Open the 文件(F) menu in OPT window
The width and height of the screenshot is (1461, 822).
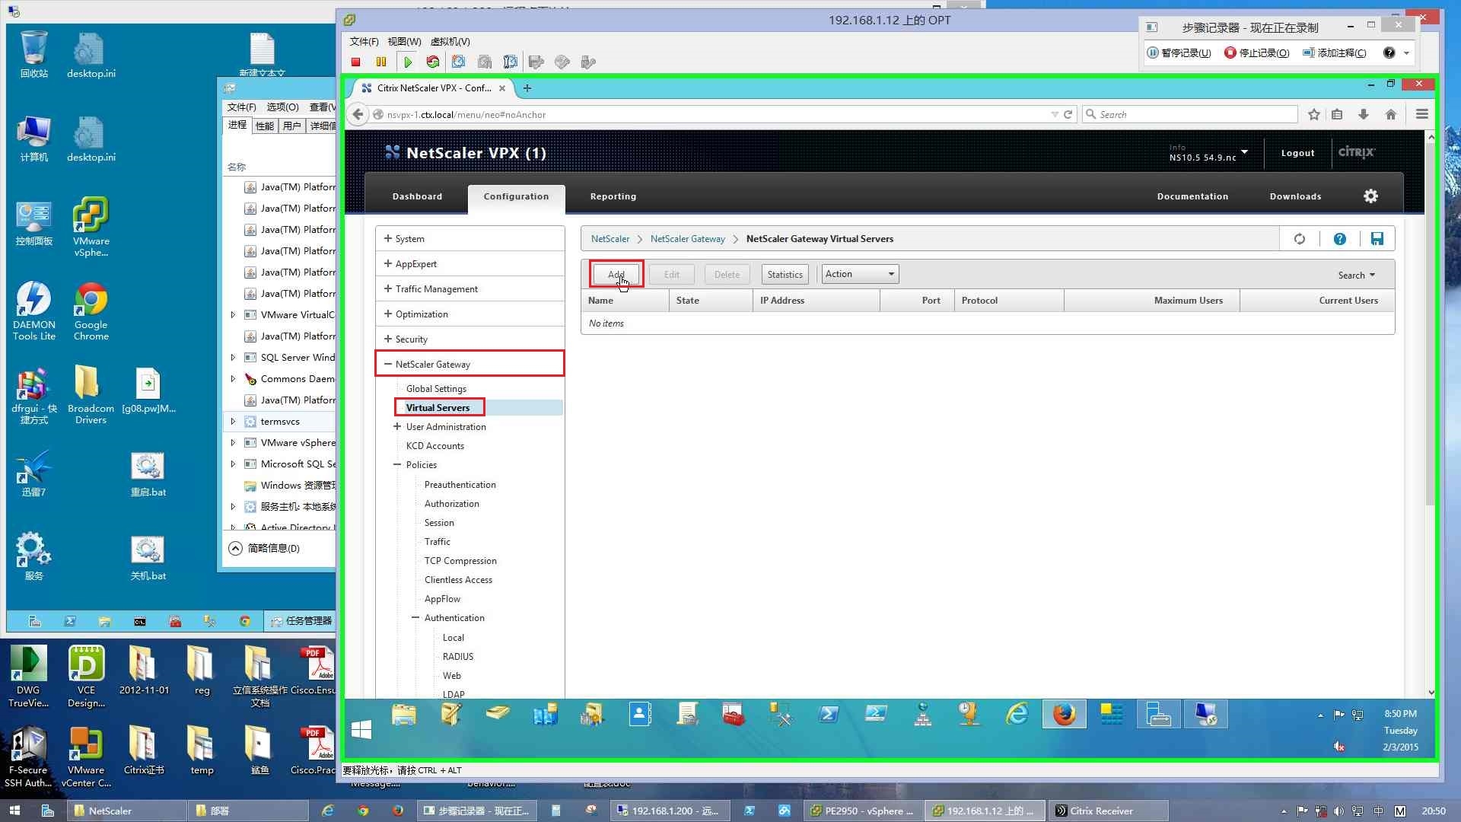364,42
